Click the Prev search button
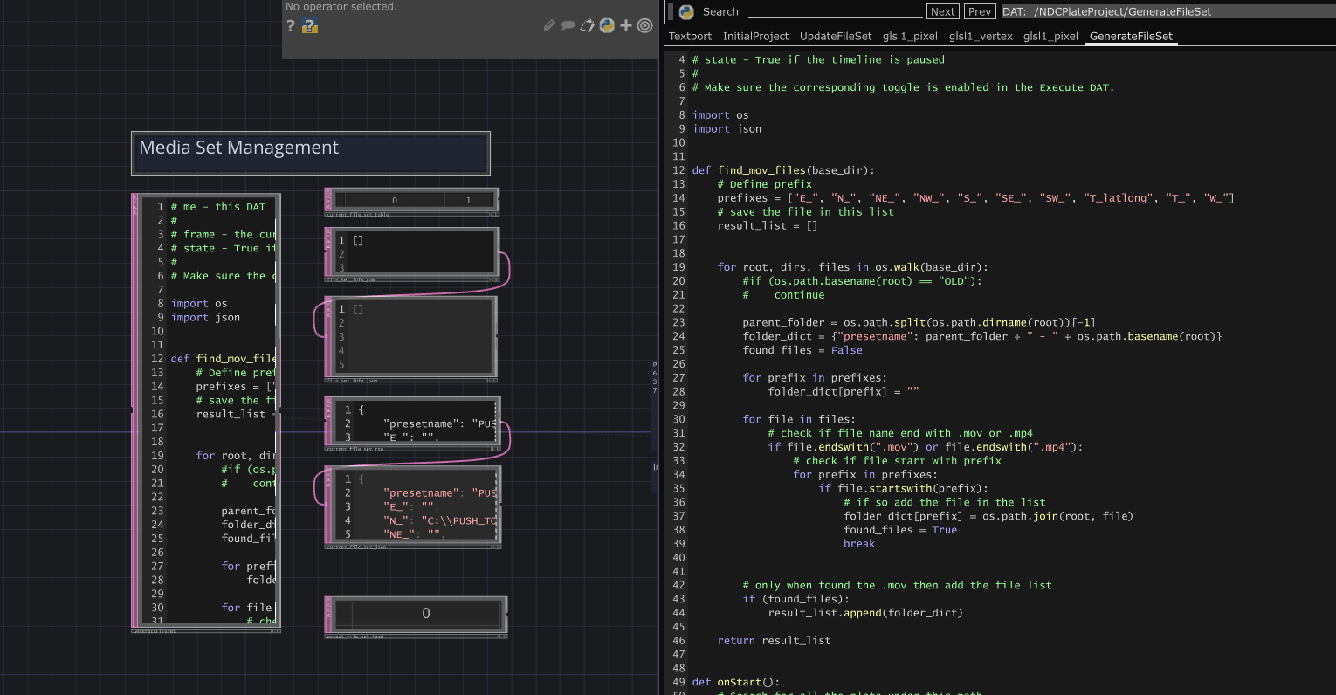The height and width of the screenshot is (695, 1336). tap(980, 11)
